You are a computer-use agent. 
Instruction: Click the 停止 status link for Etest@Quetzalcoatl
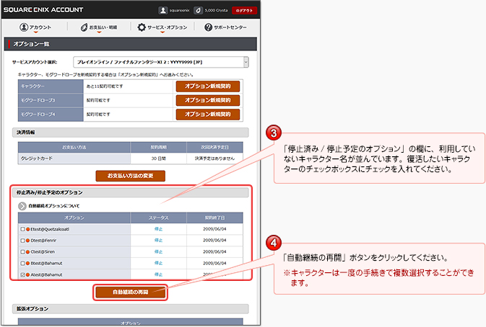(158, 229)
